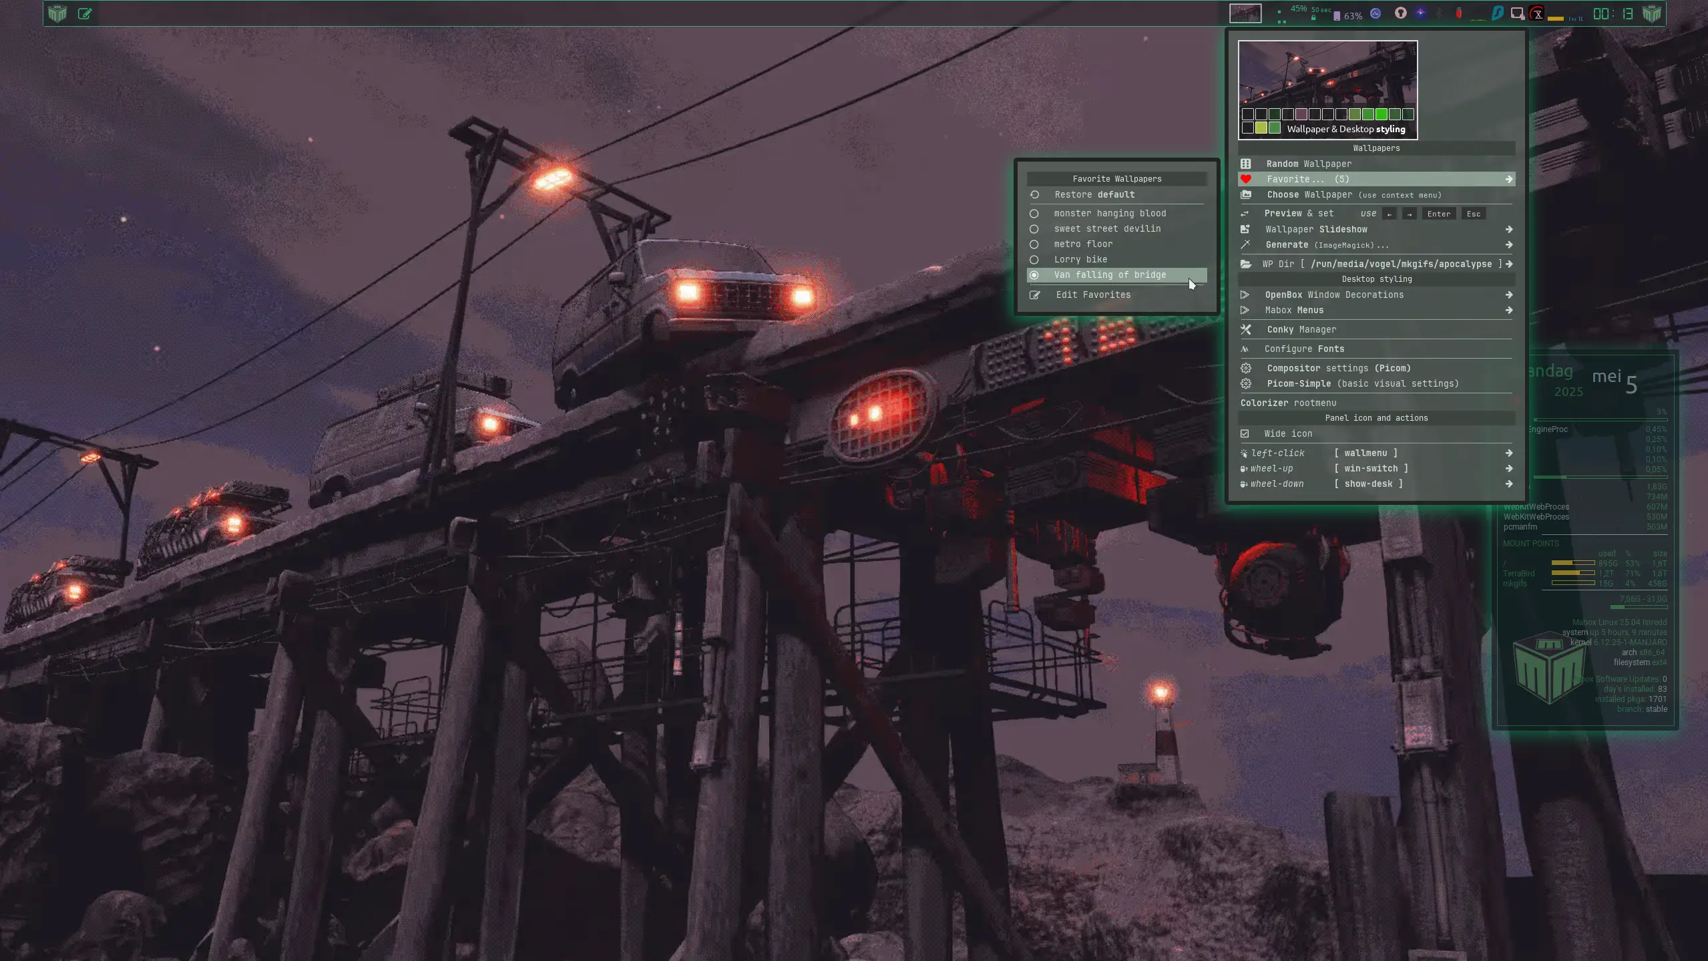Toggle the Wide icon checkbox
1708x961 pixels.
(1245, 433)
